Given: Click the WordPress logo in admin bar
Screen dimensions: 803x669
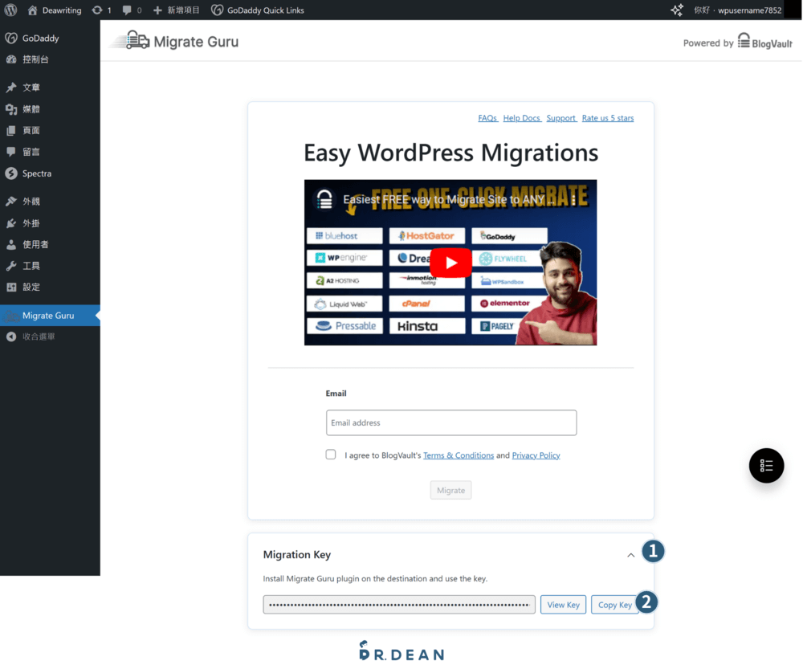Looking at the screenshot, I should tap(10, 10).
